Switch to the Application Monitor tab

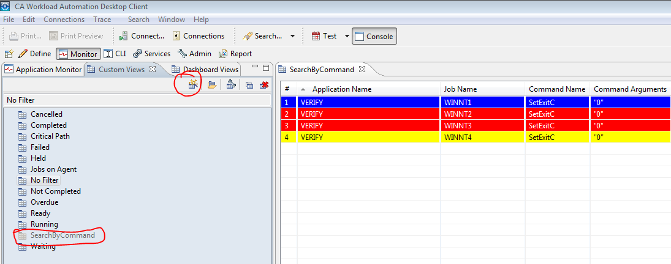pos(43,70)
